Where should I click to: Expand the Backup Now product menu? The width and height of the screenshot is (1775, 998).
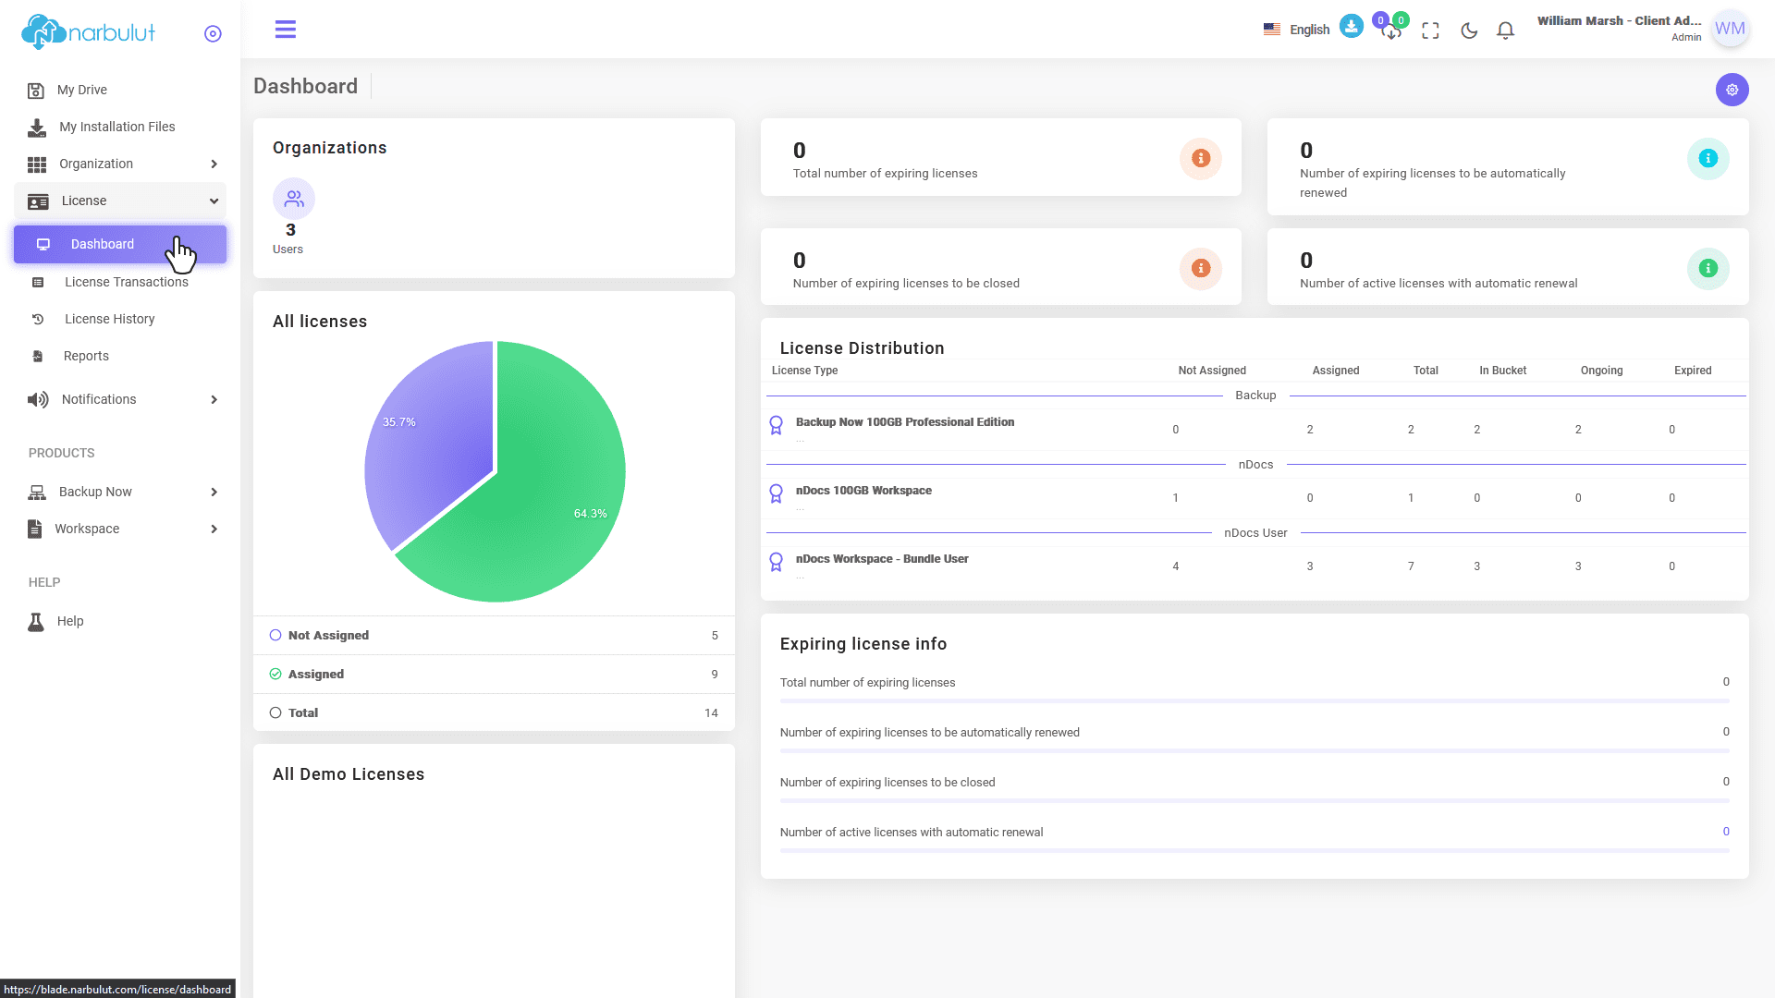point(120,492)
